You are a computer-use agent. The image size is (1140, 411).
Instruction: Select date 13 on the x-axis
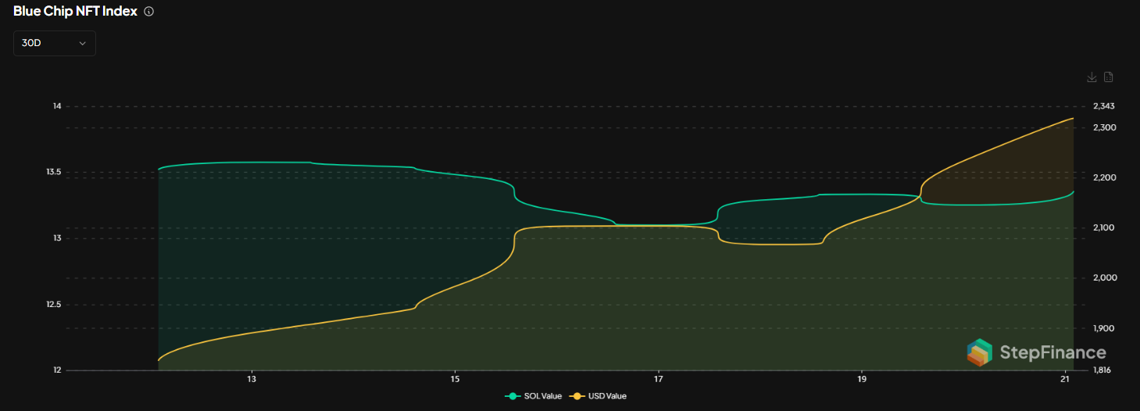point(252,380)
